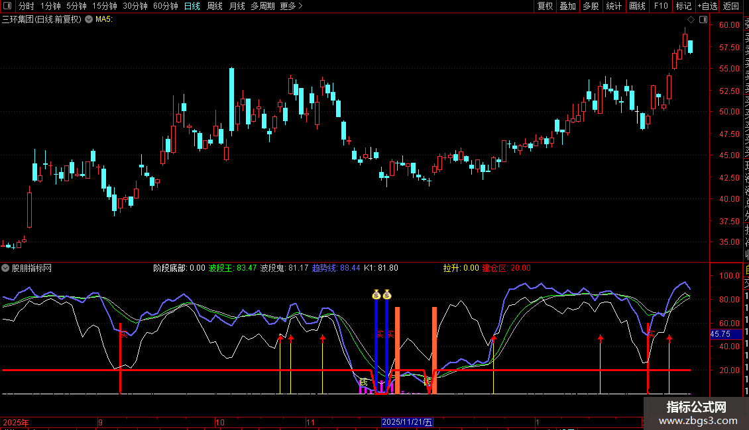Click the 波段鬼 81.17 label
The width and height of the screenshot is (749, 430).
coord(284,268)
